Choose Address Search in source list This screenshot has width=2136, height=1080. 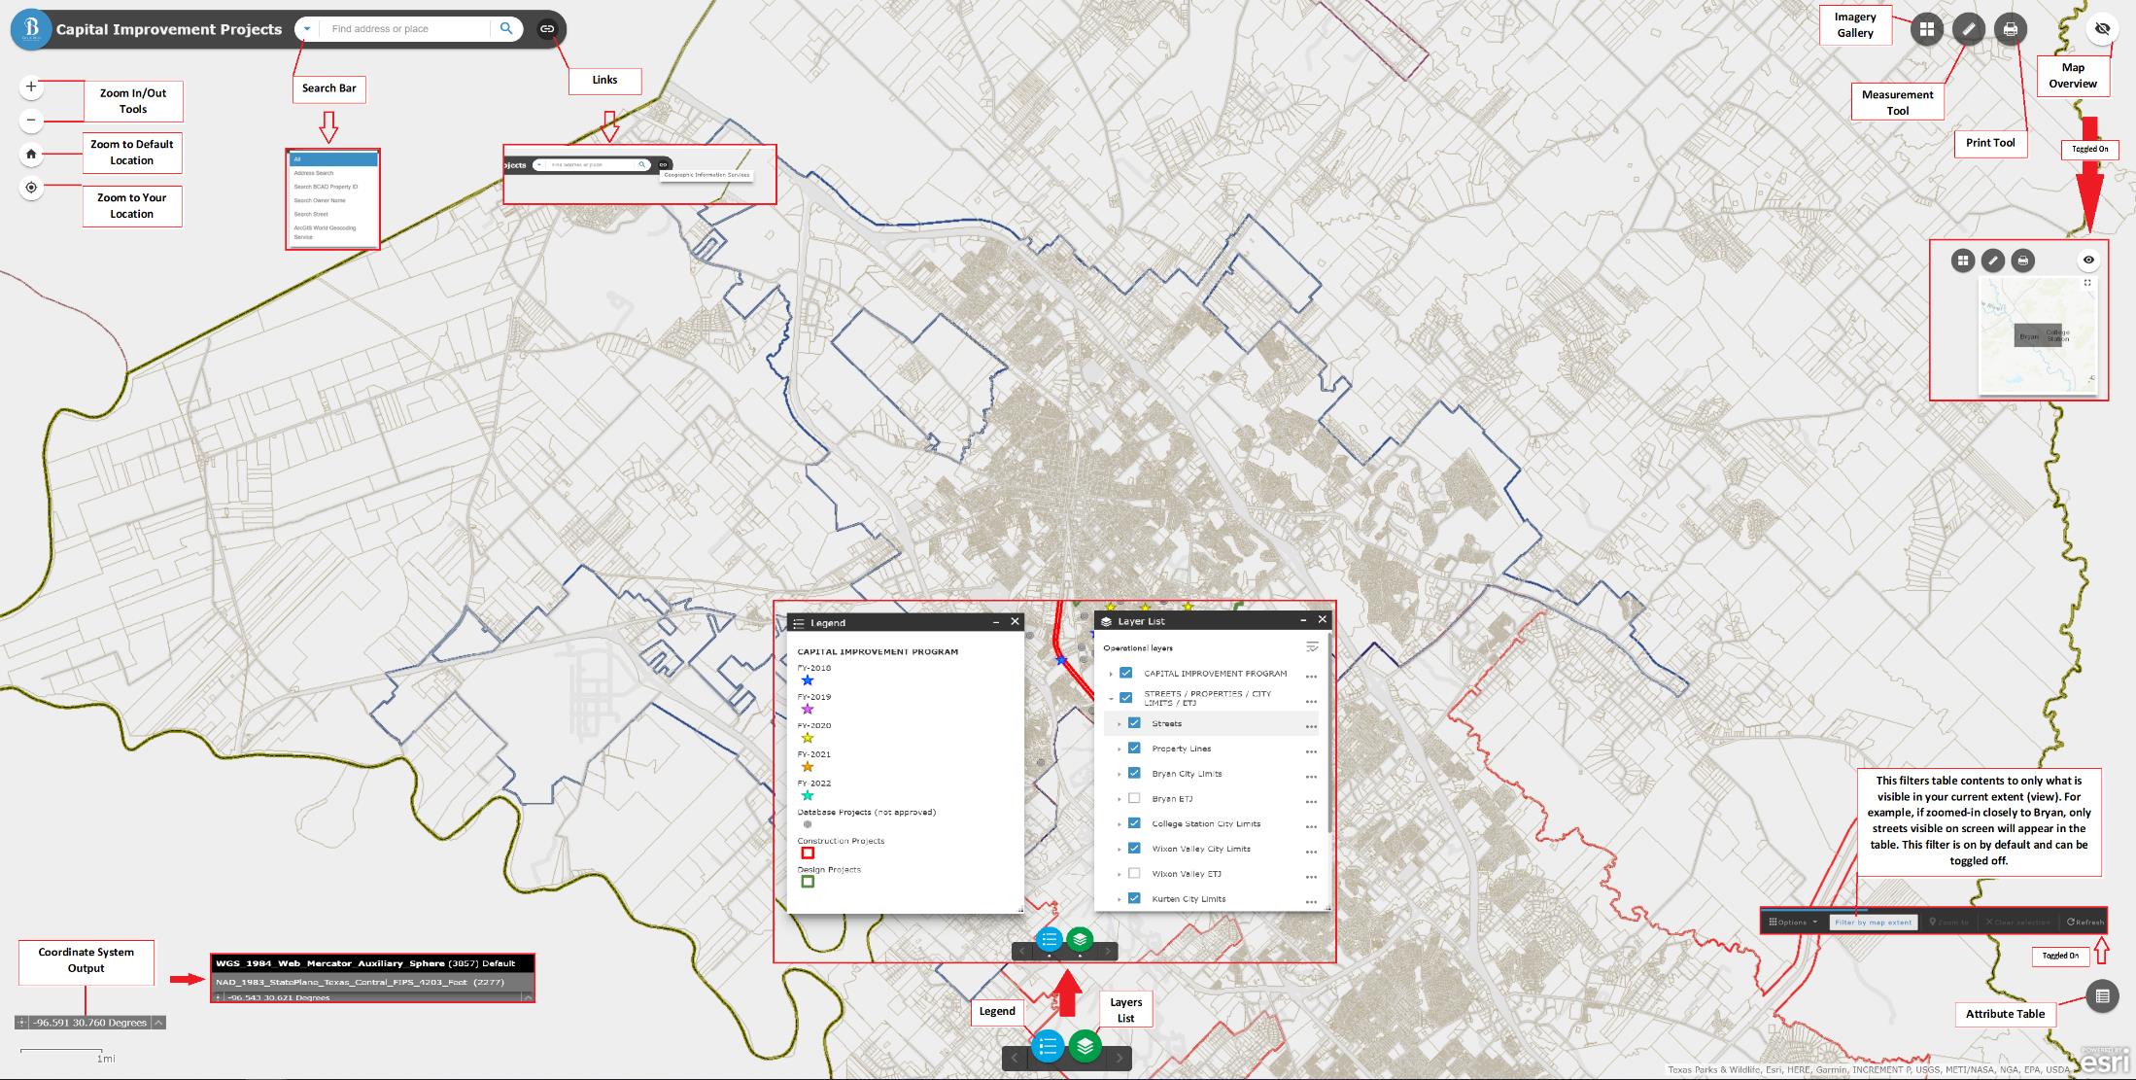click(x=314, y=173)
